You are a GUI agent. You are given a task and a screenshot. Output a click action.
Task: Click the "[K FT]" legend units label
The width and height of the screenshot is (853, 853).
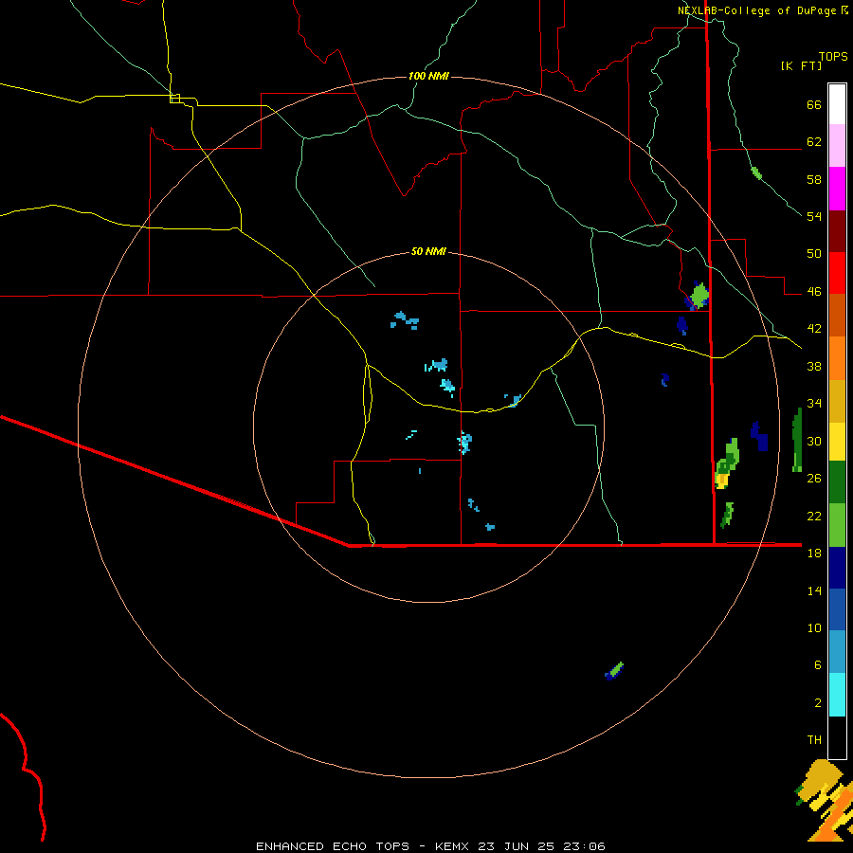coord(801,65)
